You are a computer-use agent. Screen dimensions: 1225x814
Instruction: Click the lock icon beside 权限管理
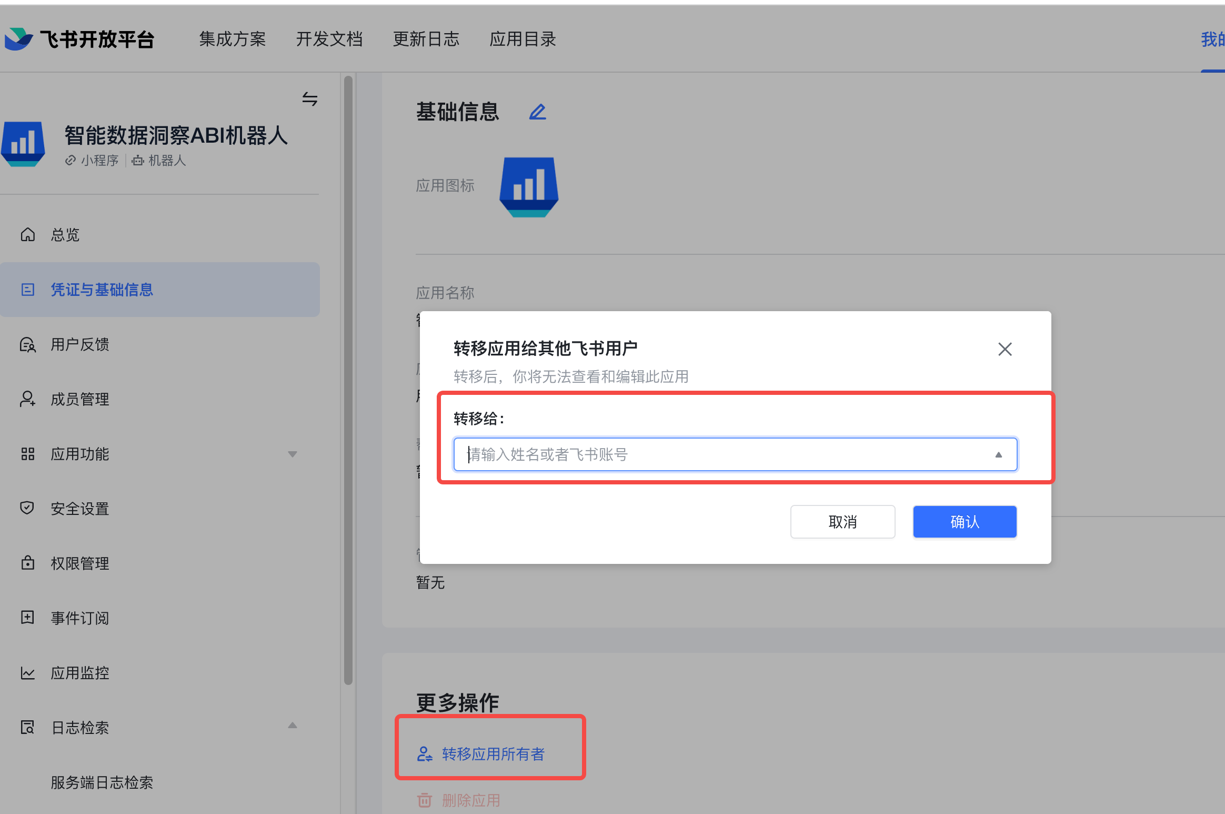pos(27,563)
